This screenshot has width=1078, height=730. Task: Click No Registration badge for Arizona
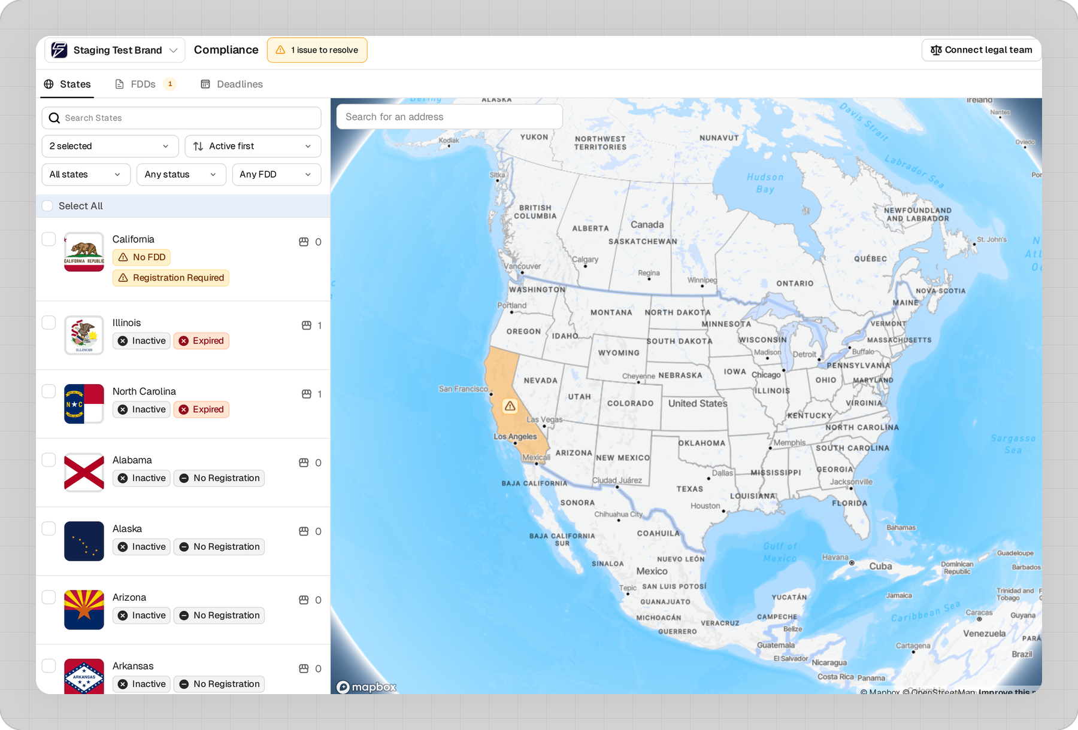(219, 616)
